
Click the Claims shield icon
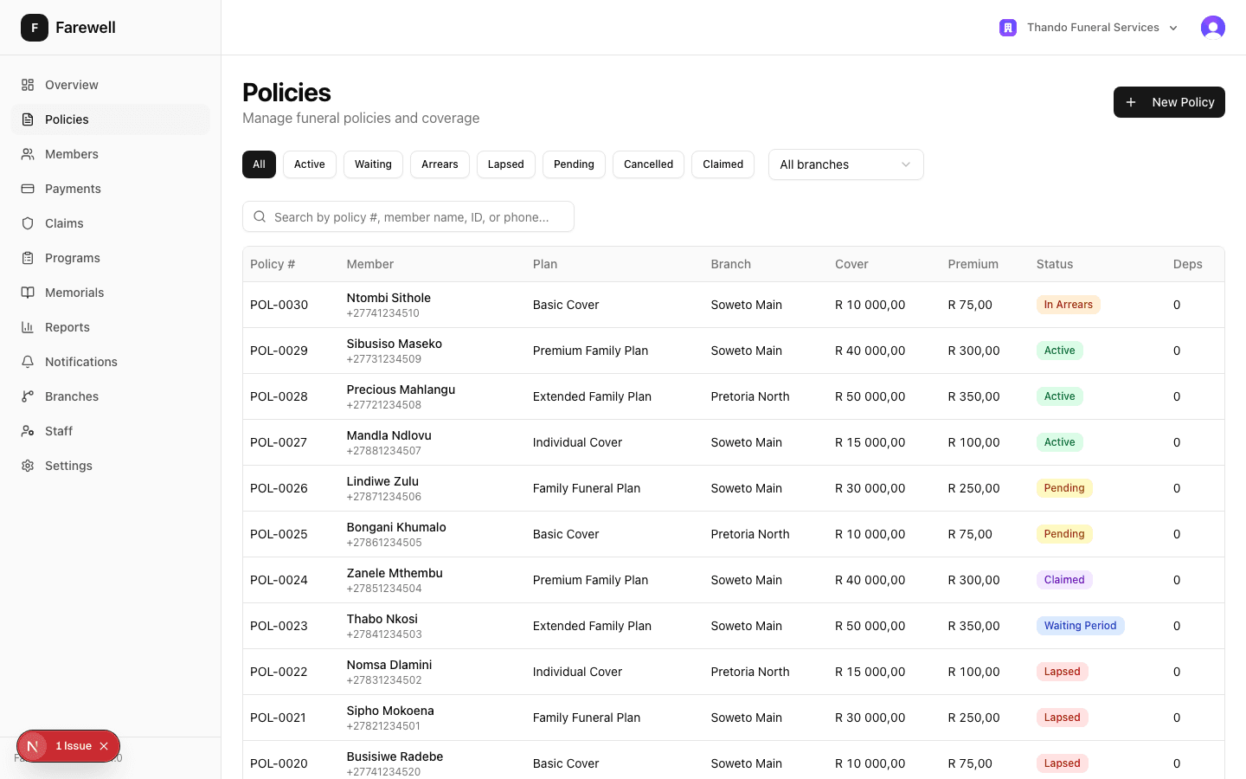29,223
